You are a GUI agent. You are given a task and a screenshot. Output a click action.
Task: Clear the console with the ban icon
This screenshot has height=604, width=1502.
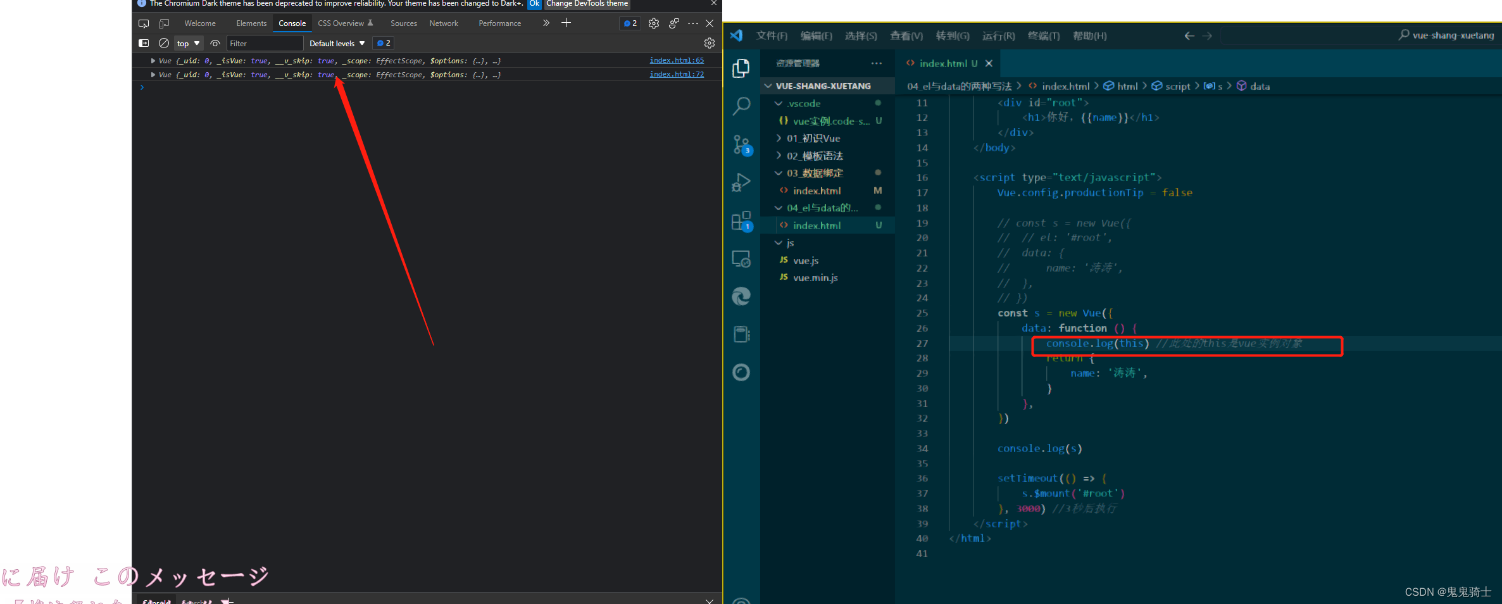(164, 43)
